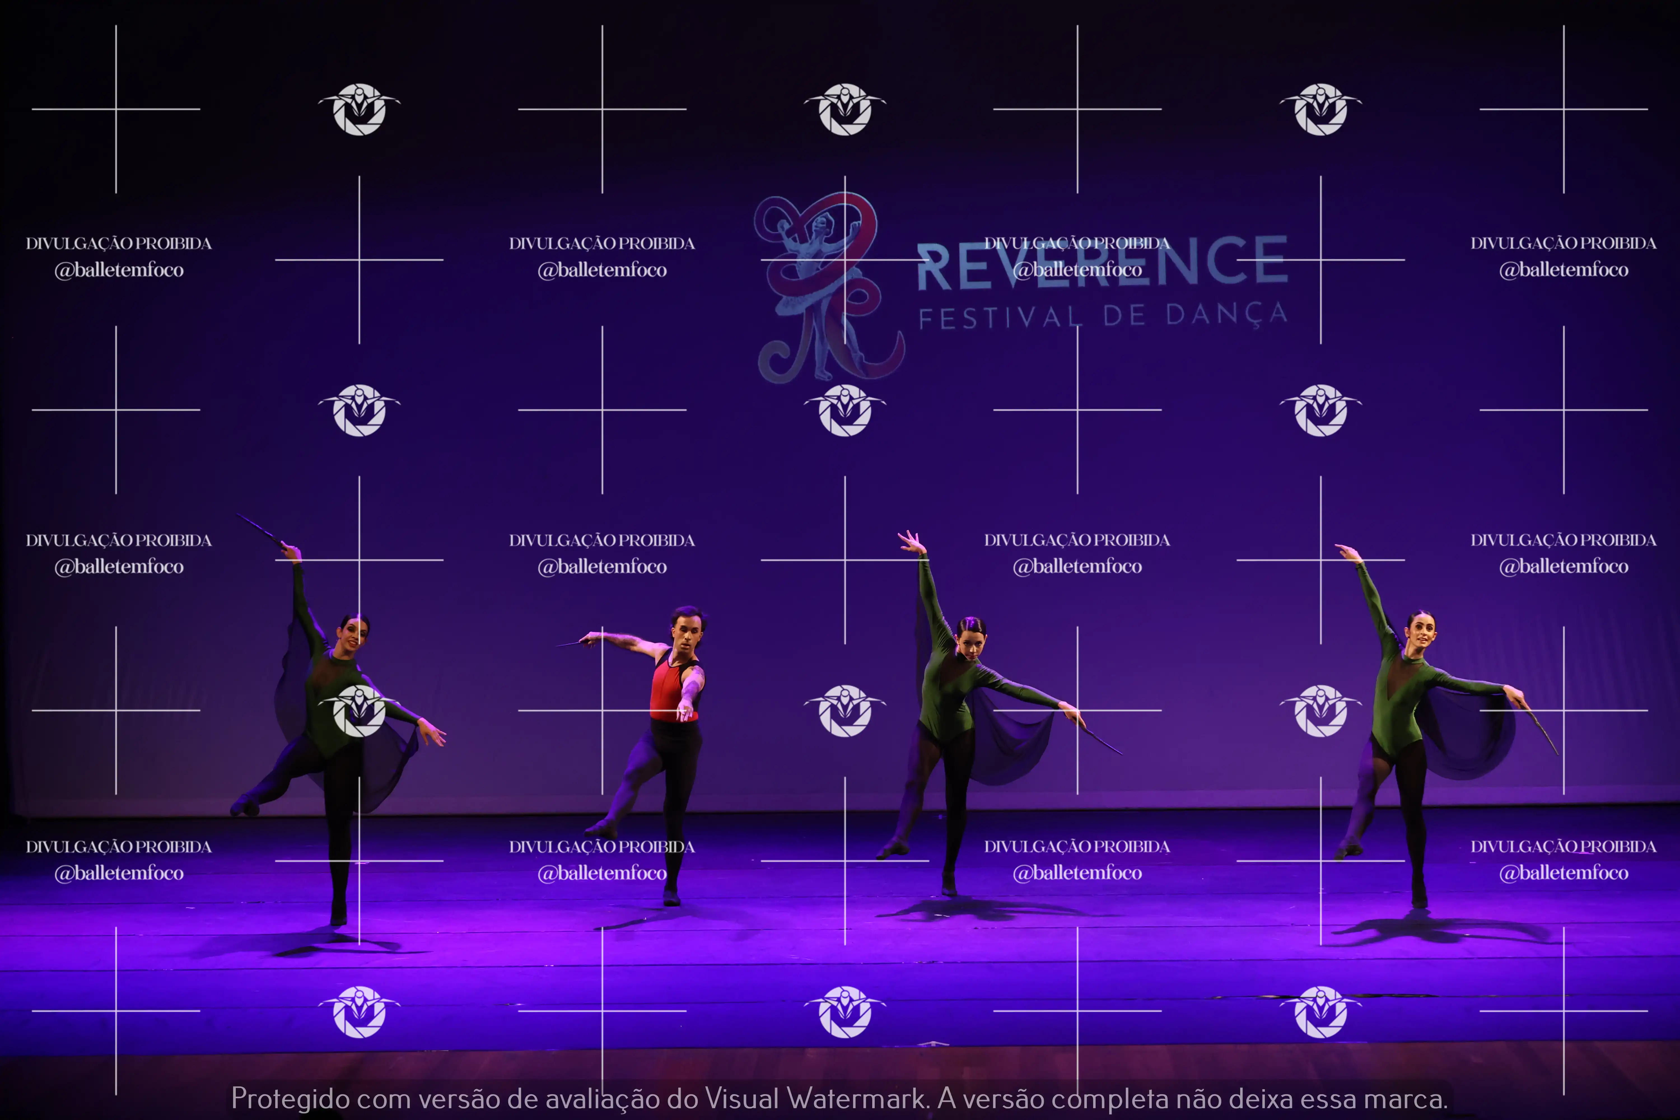Viewport: 1680px width, 1120px height.
Task: Click the top-right watermark camera logo
Action: 1321,109
